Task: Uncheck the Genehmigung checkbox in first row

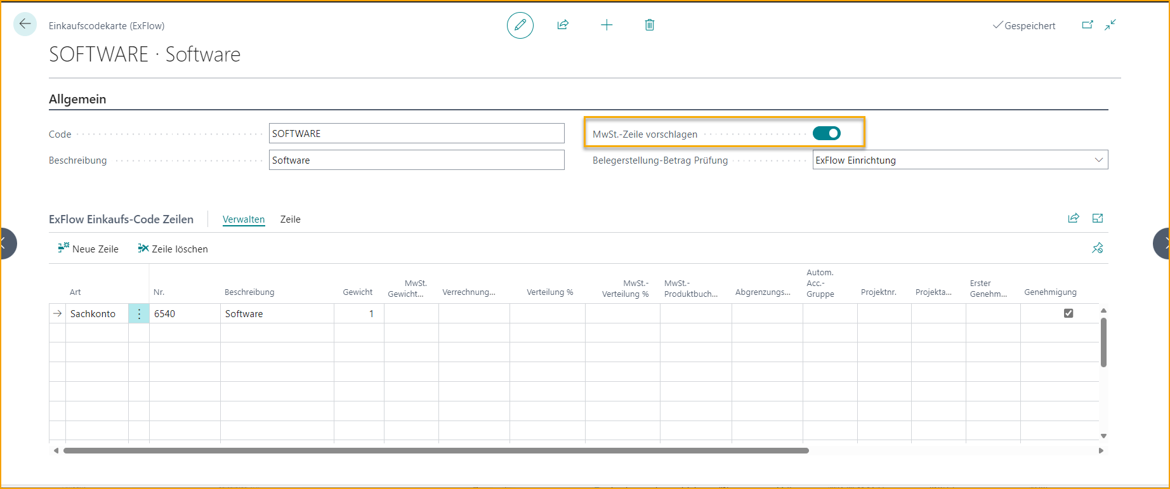Action: (1068, 313)
